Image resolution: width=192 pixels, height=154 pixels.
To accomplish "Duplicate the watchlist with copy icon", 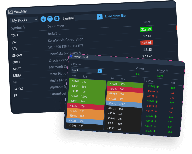I will coord(50,19).
